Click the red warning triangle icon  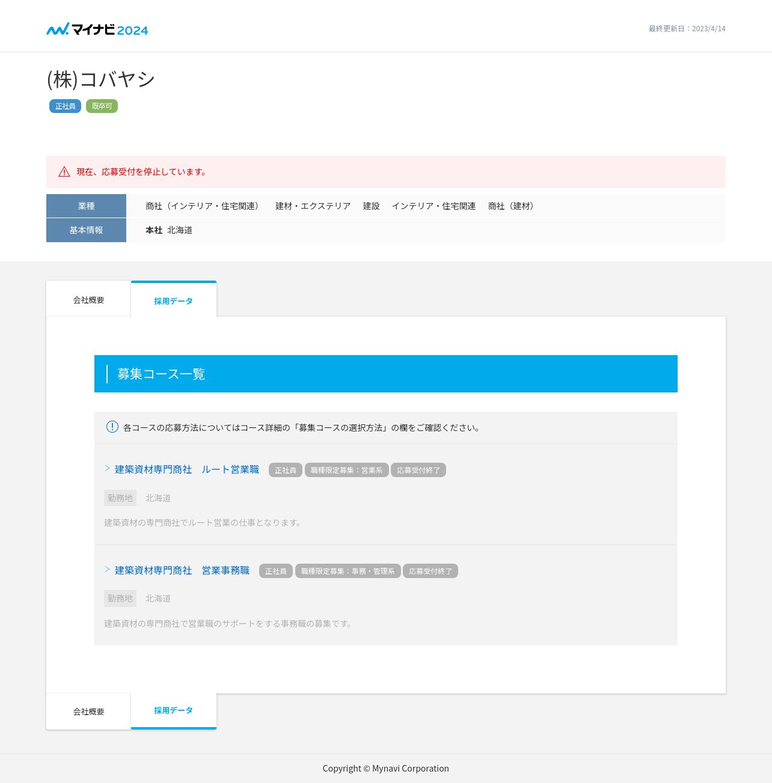point(64,172)
